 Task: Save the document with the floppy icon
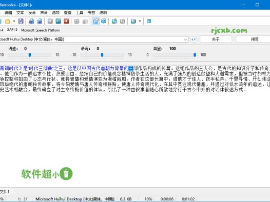[x=21, y=22]
